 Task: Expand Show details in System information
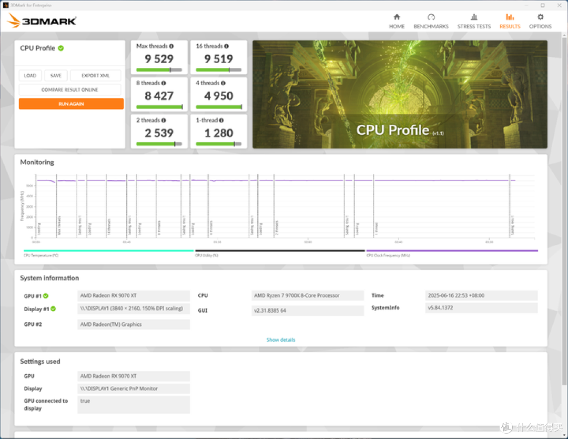[x=281, y=340]
